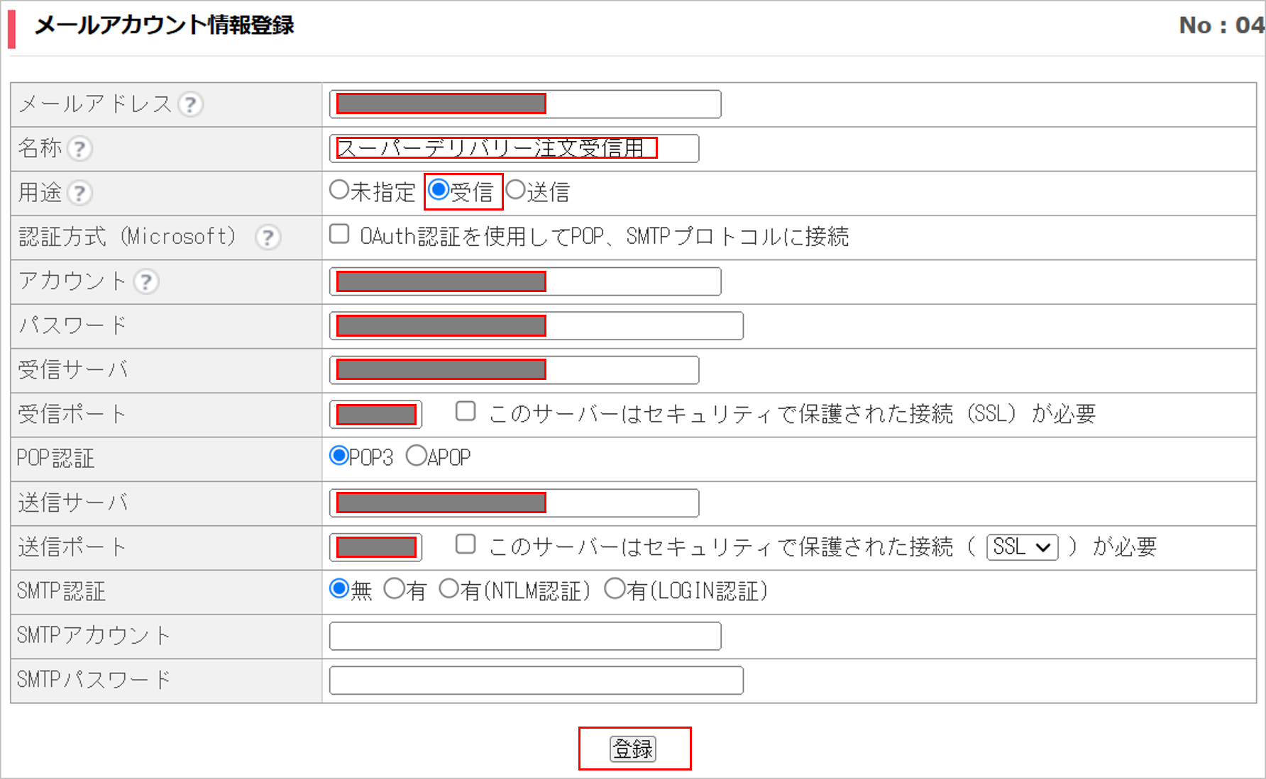Select the 受信 usage radio button
The width and height of the screenshot is (1266, 779).
tap(439, 190)
